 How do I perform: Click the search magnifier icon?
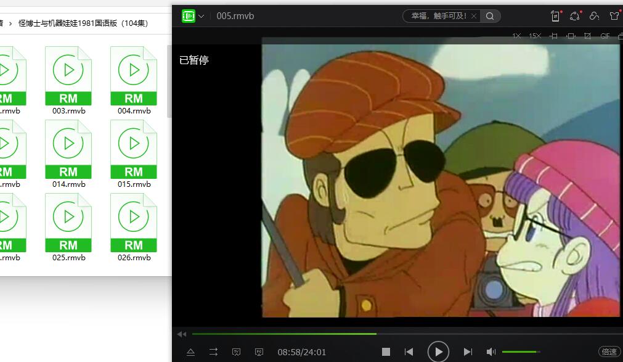[x=490, y=16]
